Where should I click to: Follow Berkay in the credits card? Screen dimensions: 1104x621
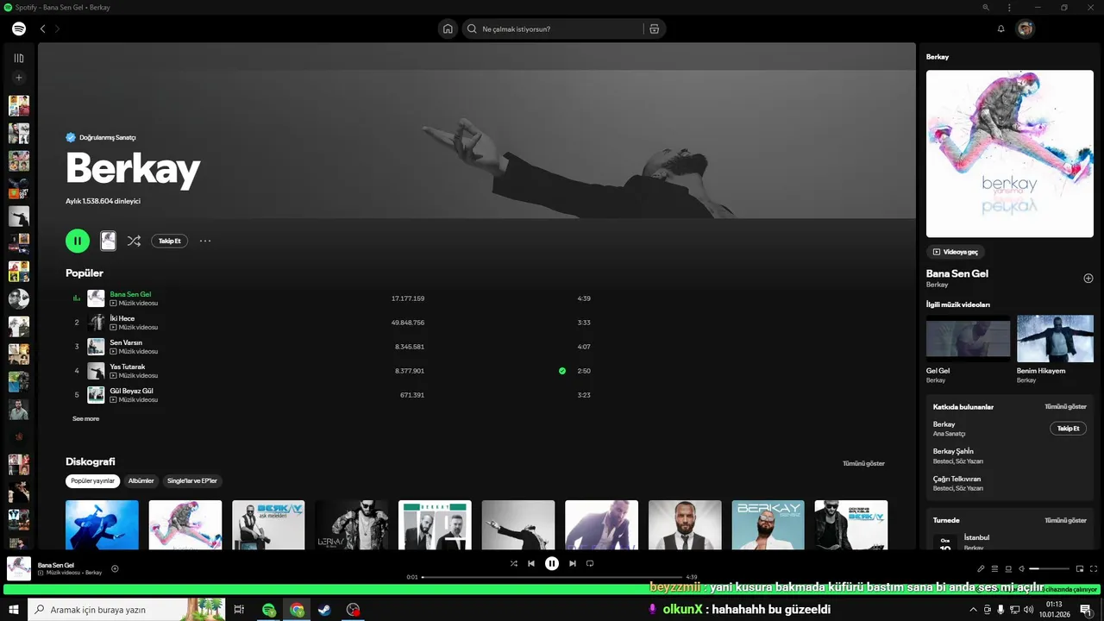(x=1068, y=429)
